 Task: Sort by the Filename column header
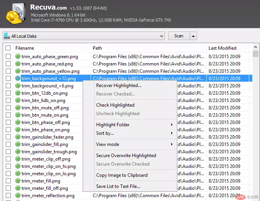[51, 48]
